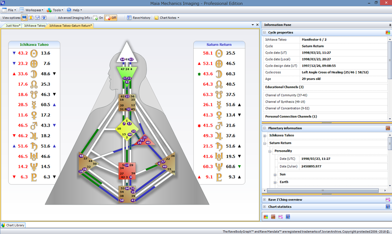Open the Workspace menu

pyautogui.click(x=31, y=10)
